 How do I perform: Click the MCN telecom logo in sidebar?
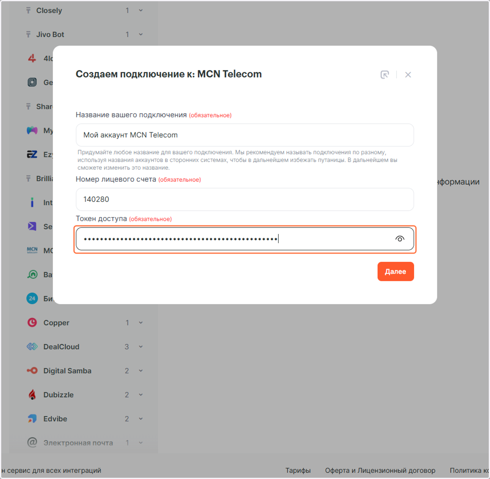pyautogui.click(x=32, y=250)
